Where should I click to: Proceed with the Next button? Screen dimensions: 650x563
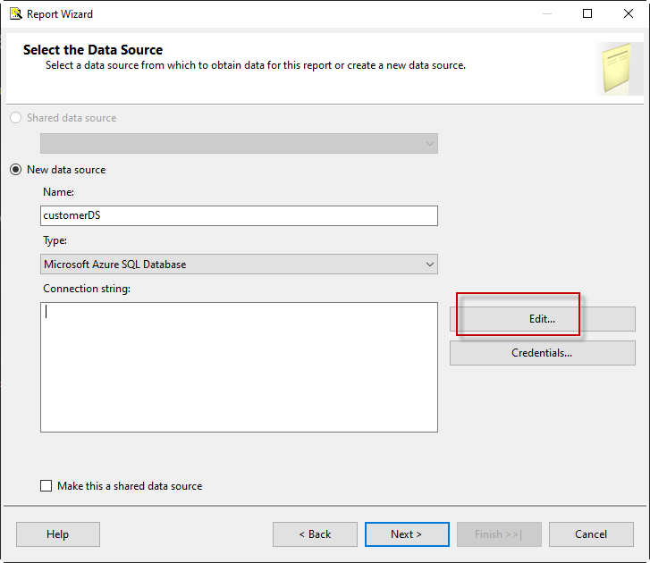407,534
